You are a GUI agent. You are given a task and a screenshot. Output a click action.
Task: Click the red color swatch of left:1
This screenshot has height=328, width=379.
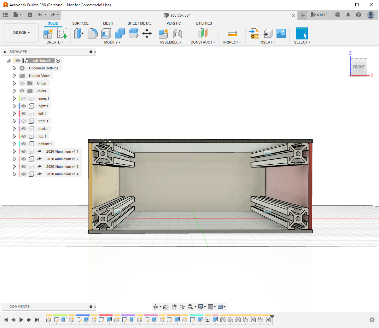(x=19, y=114)
